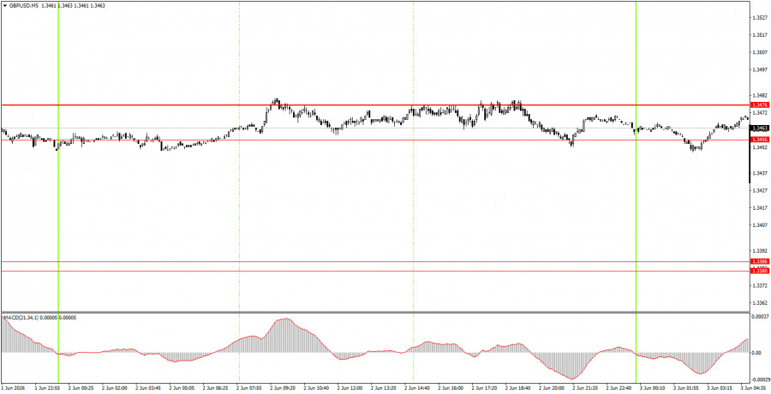Click the 3 Jun 03:15 time label

(720, 388)
